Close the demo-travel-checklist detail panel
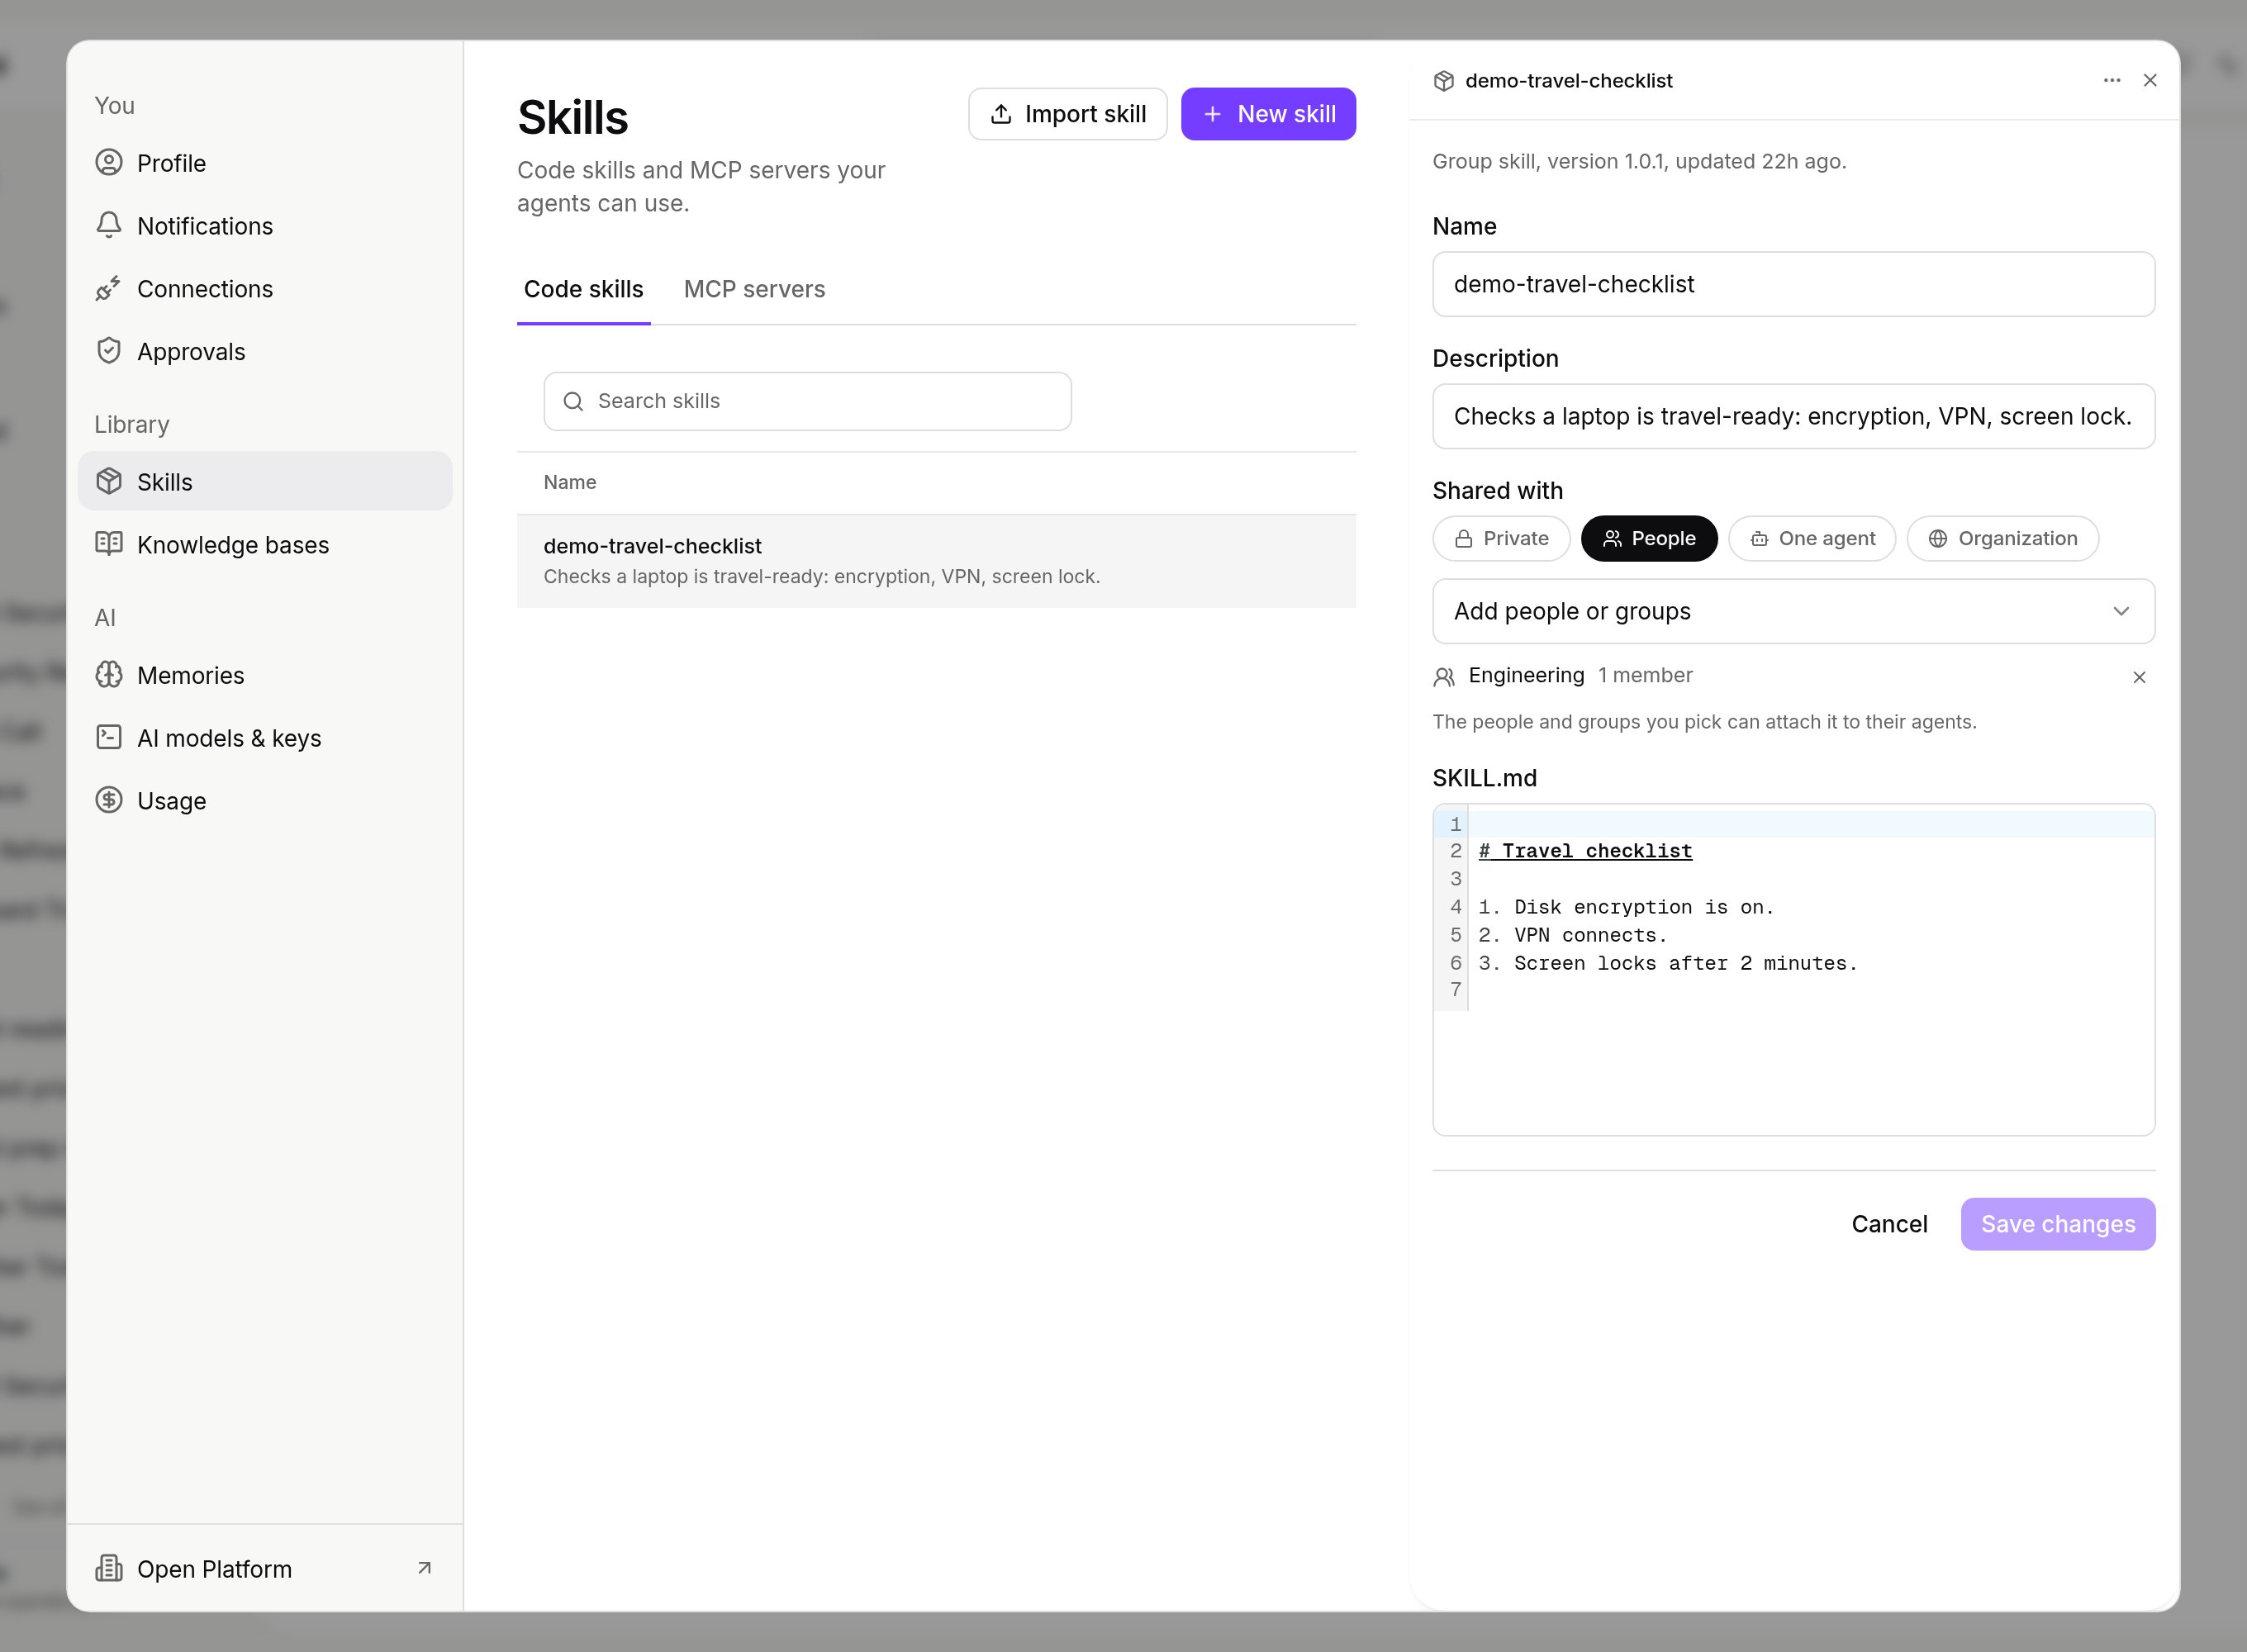Screen dimensions: 2247x1652 pyautogui.click(x=2150, y=80)
